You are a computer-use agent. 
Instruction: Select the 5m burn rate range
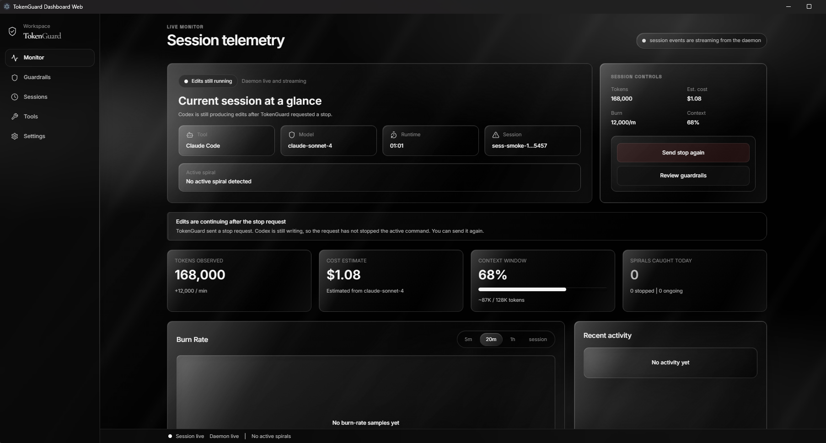pyautogui.click(x=468, y=339)
